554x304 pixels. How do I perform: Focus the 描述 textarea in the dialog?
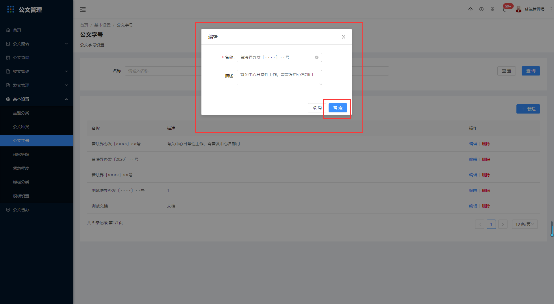point(279,78)
